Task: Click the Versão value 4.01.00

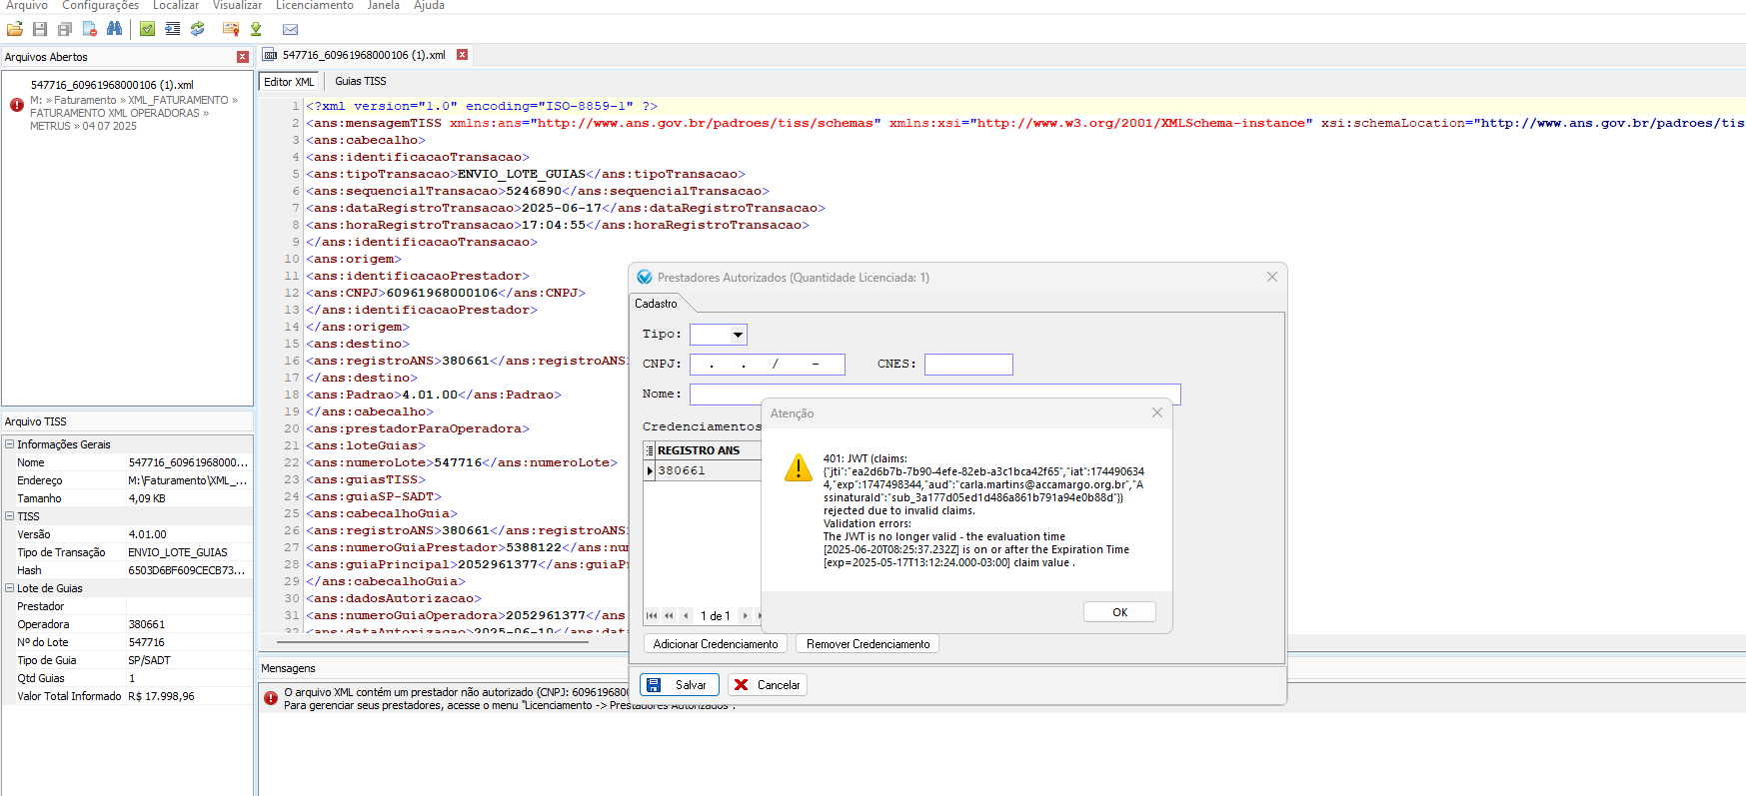Action: pyautogui.click(x=148, y=534)
